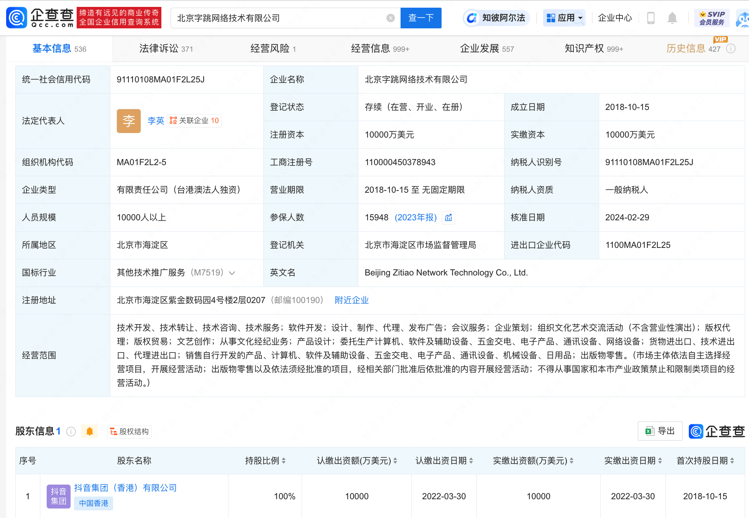Click the registered address 北京市海淀区紫金数码园 text
Screen dimensions: 749x518
tap(191, 300)
